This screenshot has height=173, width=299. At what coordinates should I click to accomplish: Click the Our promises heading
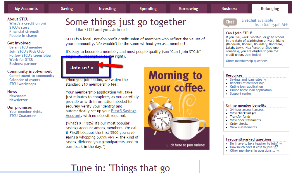pos(20,107)
